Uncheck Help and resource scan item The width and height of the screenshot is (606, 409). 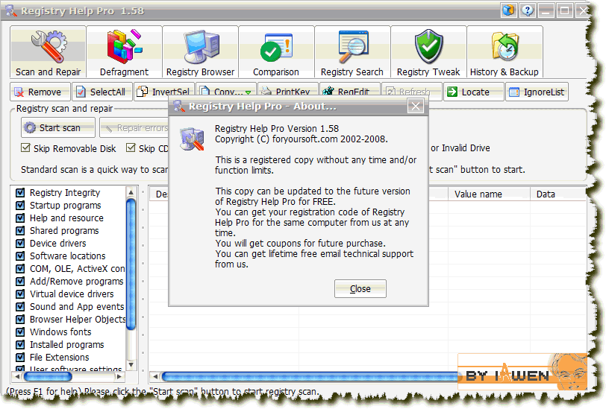(20, 218)
